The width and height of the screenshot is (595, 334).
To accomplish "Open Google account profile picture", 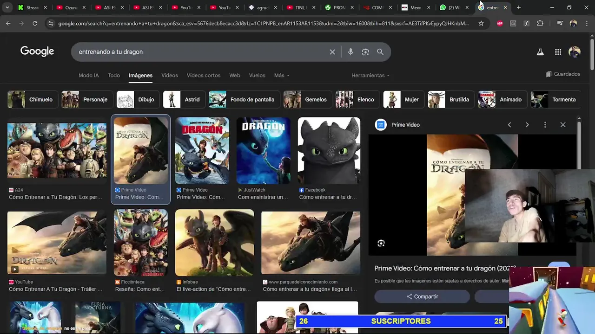I will 575,52.
